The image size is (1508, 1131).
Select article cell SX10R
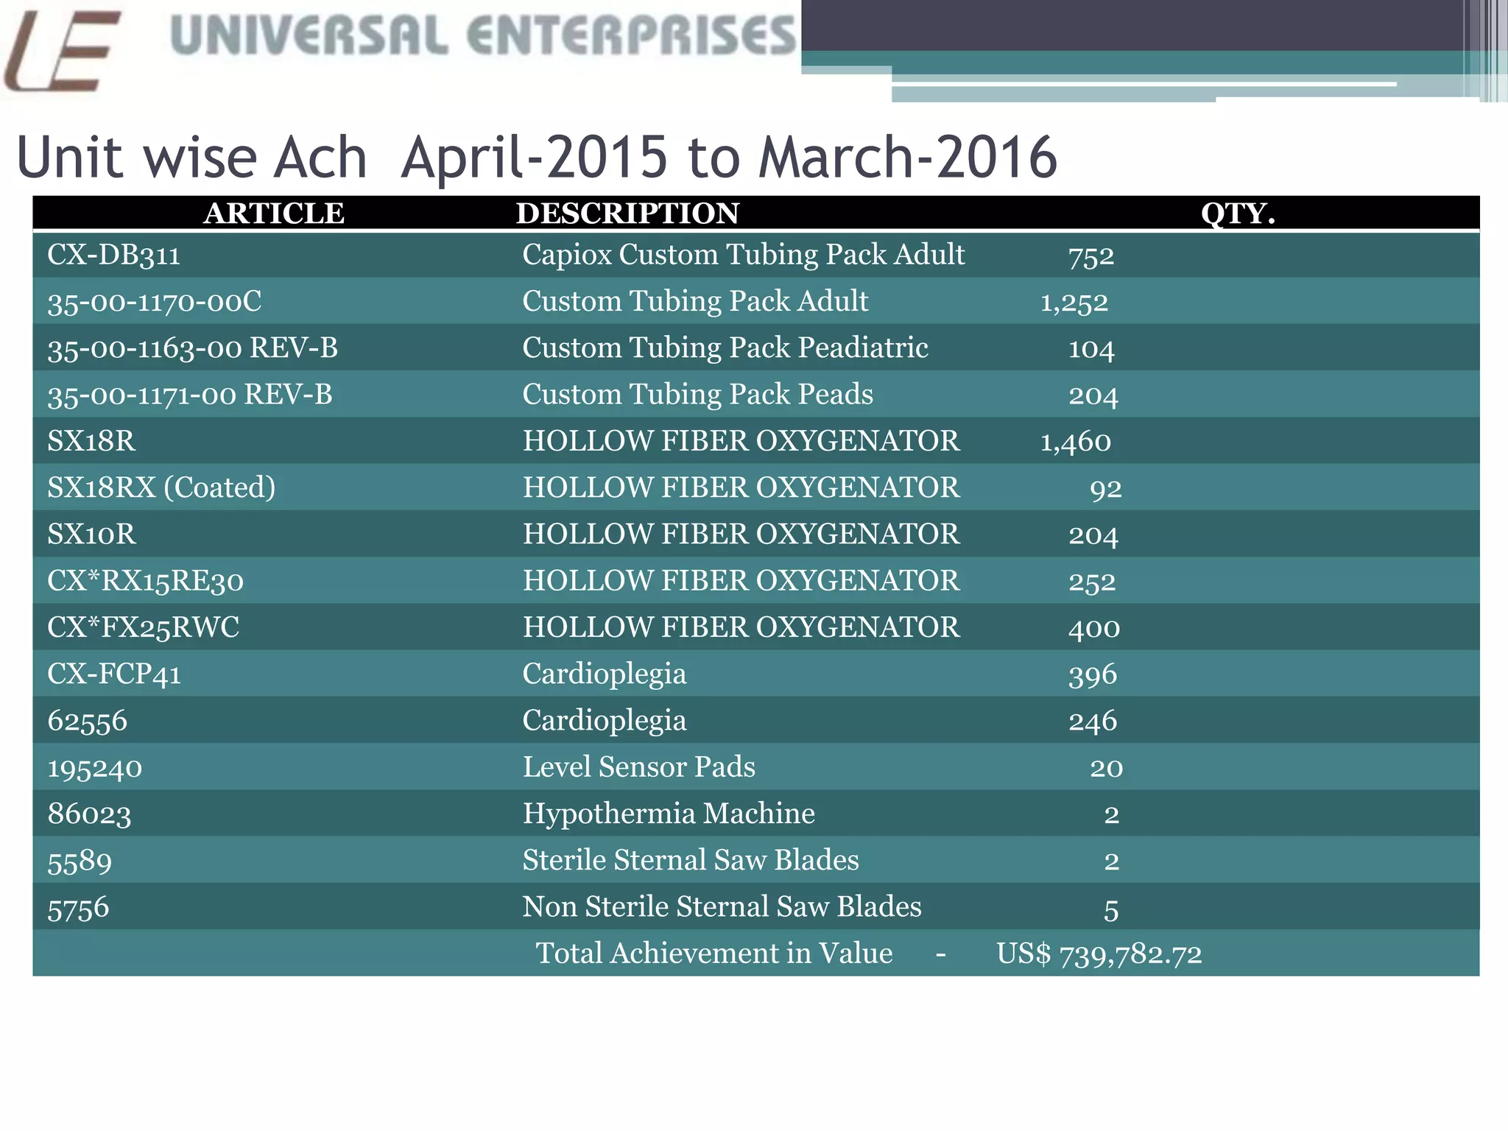[x=91, y=535]
